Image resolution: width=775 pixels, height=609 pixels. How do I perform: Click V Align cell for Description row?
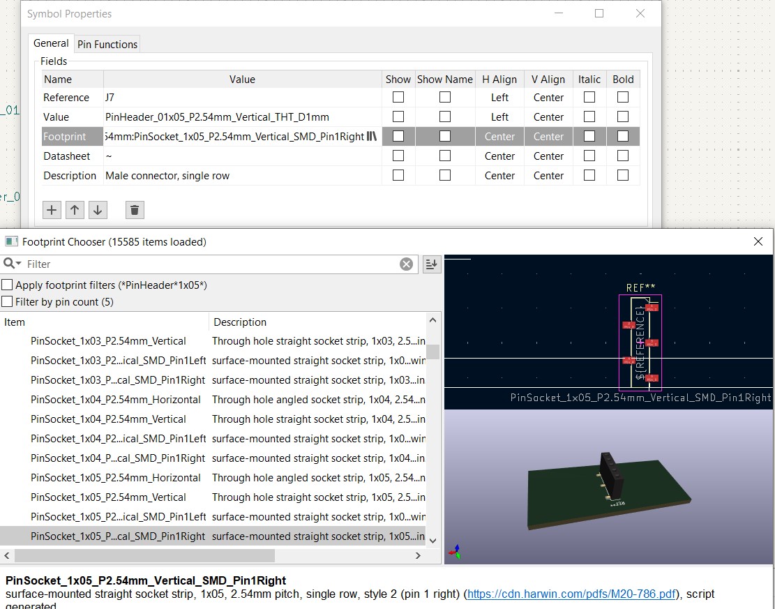tap(548, 176)
